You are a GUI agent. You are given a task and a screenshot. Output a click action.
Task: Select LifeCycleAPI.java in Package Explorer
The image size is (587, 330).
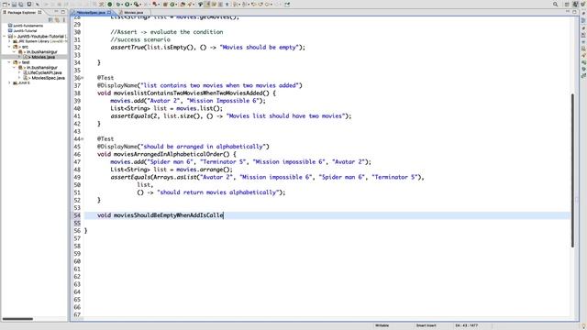pos(45,72)
